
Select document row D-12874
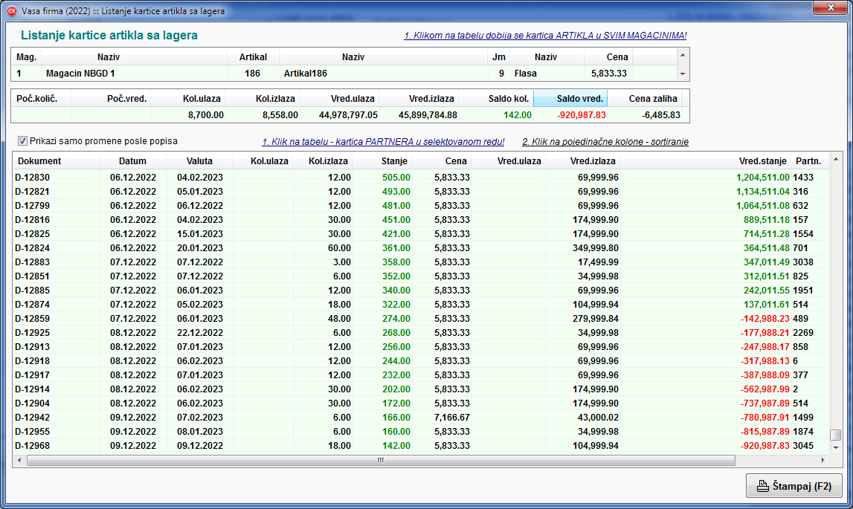tap(420, 305)
